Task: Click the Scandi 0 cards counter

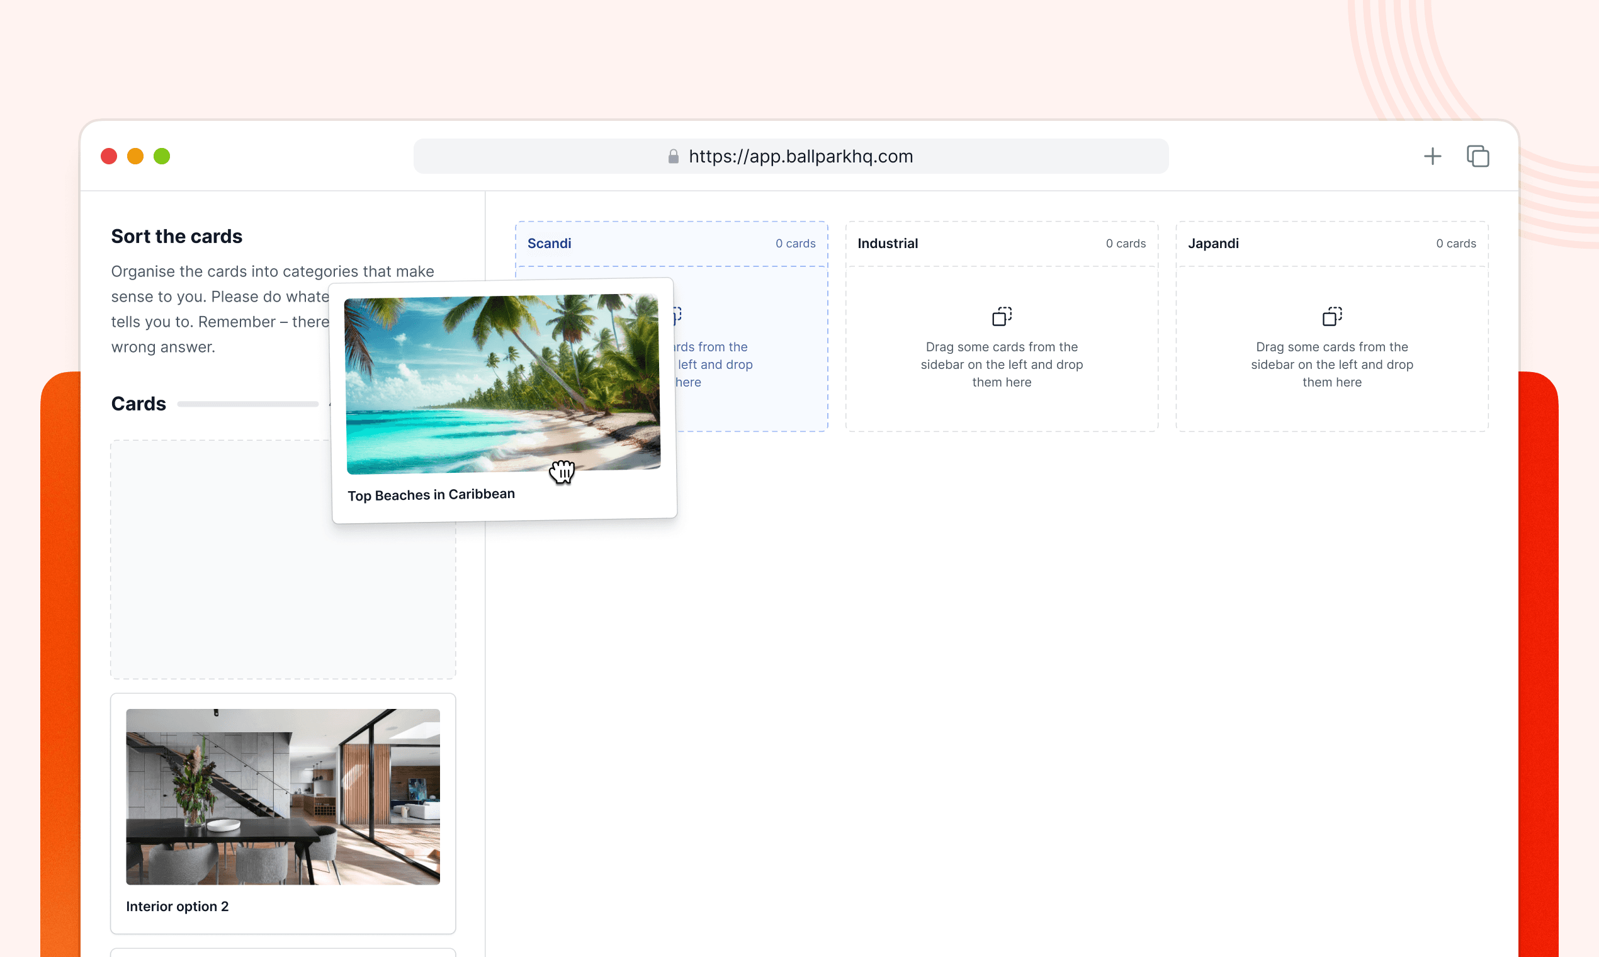Action: click(x=795, y=243)
